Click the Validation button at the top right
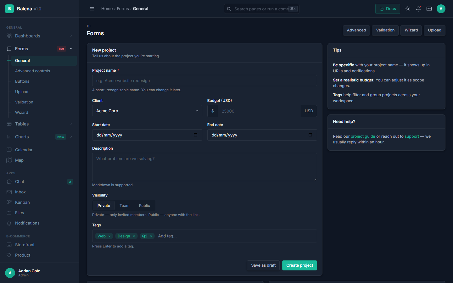 coord(385,30)
